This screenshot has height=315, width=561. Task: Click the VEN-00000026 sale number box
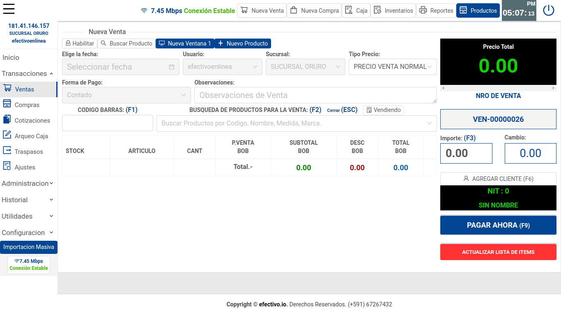tap(498, 119)
